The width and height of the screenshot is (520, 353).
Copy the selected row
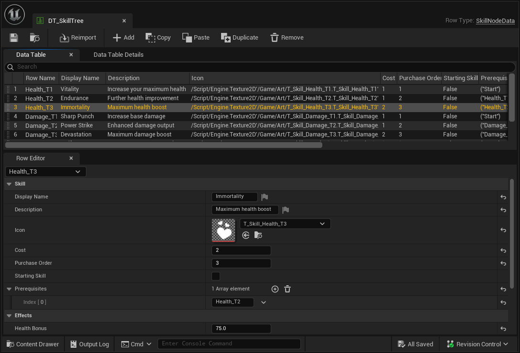tap(158, 37)
